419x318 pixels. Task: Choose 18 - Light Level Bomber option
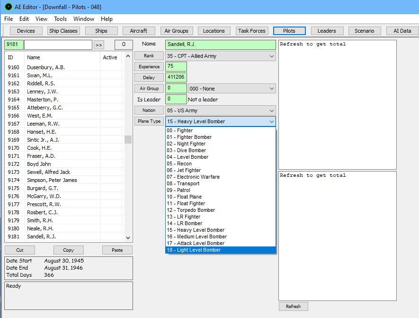[221, 250]
